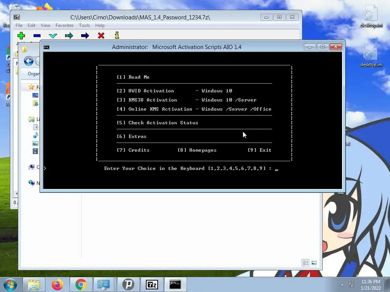Click the Explorer Back arrow button
The image size is (390, 292).
[29, 61]
